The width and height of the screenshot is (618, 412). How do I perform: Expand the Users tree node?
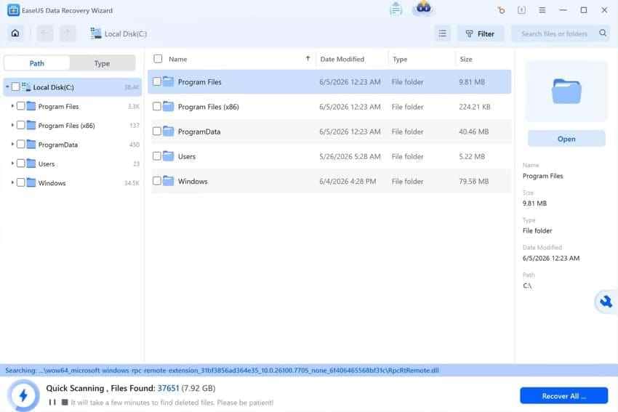(x=12, y=163)
